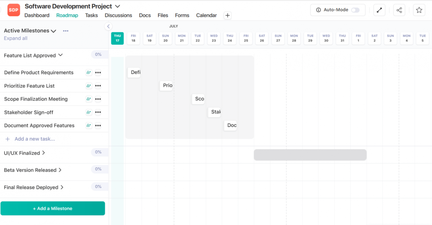432x225 pixels.
Task: Open the Active Milestones three-dot menu
Action: click(66, 31)
